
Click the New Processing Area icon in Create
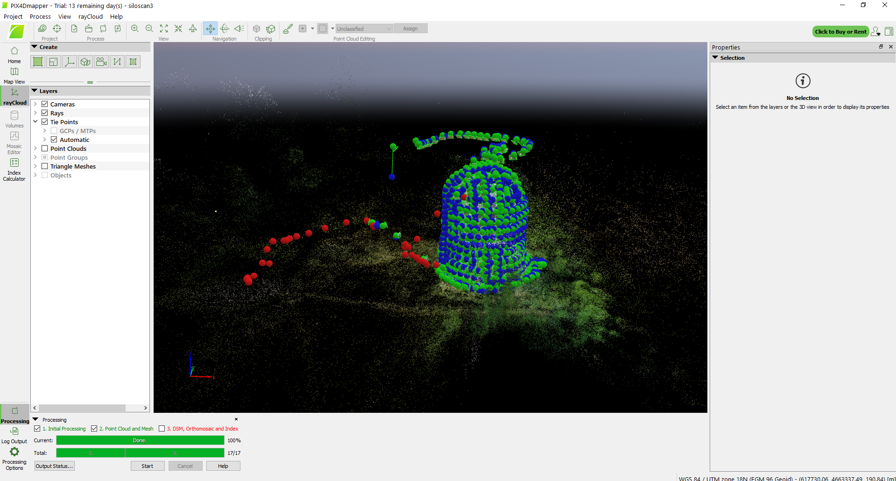coord(38,62)
